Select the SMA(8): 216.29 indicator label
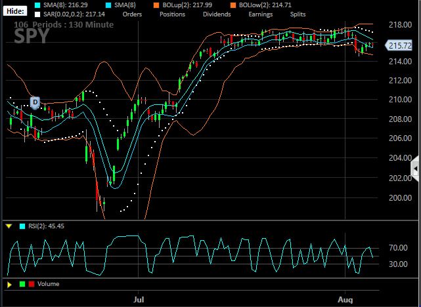 pos(66,5)
